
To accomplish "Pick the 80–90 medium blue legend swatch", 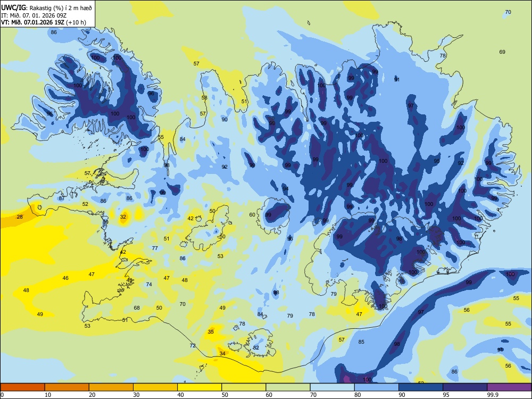I will [x=377, y=387].
